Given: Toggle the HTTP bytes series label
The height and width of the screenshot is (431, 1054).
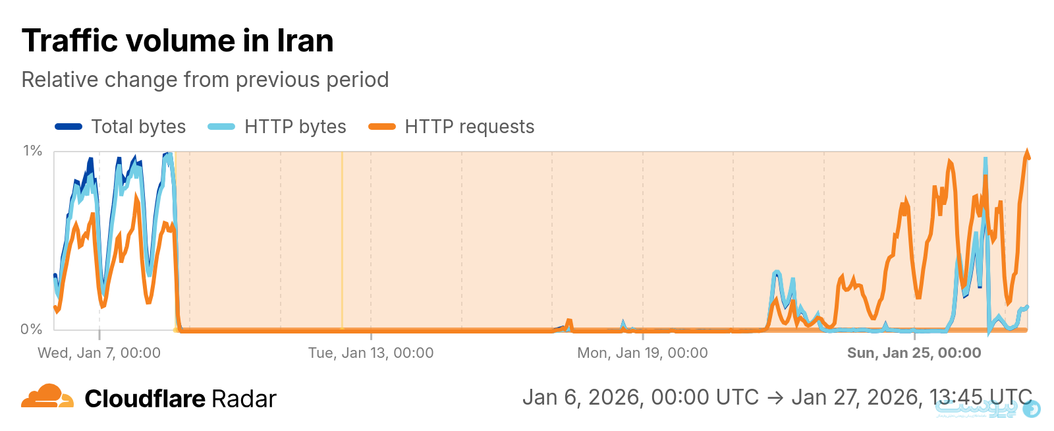Looking at the screenshot, I should click(x=295, y=127).
